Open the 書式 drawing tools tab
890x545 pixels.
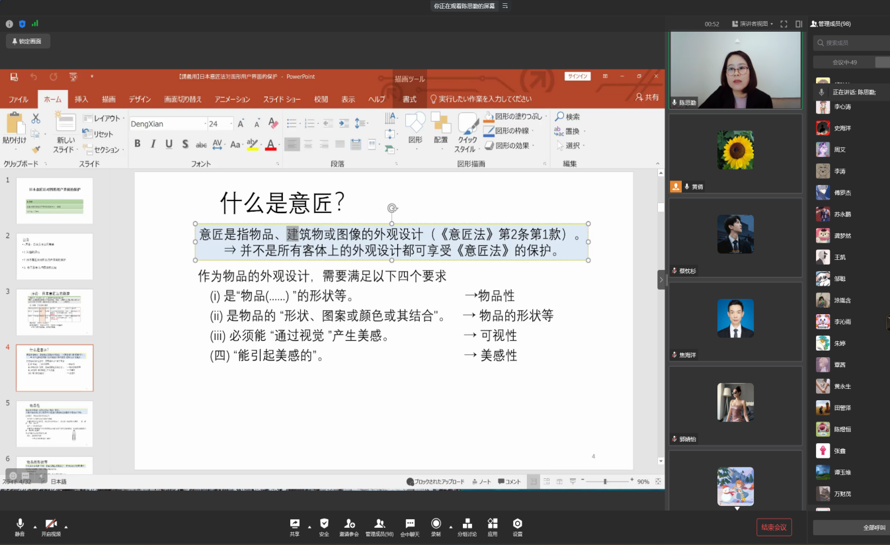coord(409,98)
